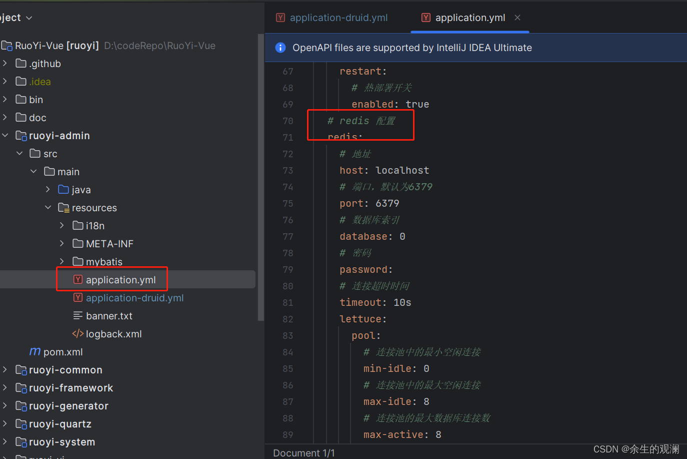Viewport: 687px width, 459px height.
Task: Click the RuoYi-Vue project root icon
Action: (x=7, y=46)
